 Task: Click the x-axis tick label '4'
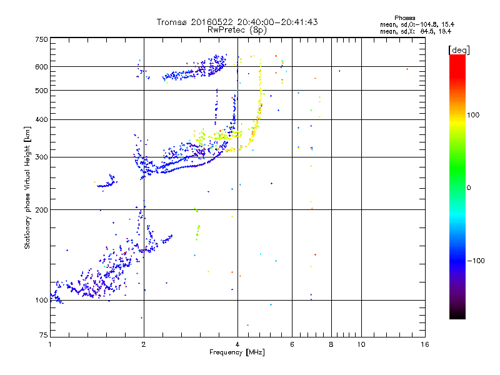click(237, 344)
